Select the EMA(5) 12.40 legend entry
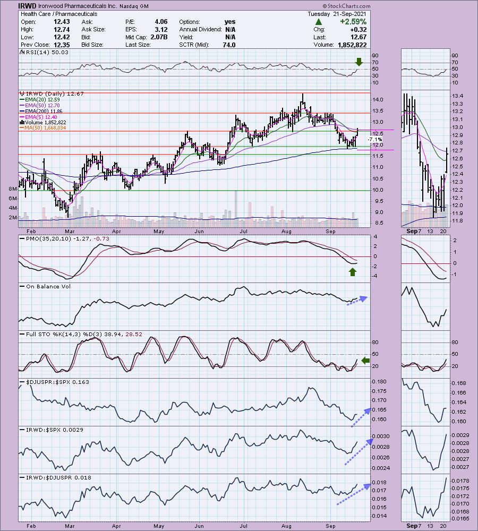 point(39,117)
